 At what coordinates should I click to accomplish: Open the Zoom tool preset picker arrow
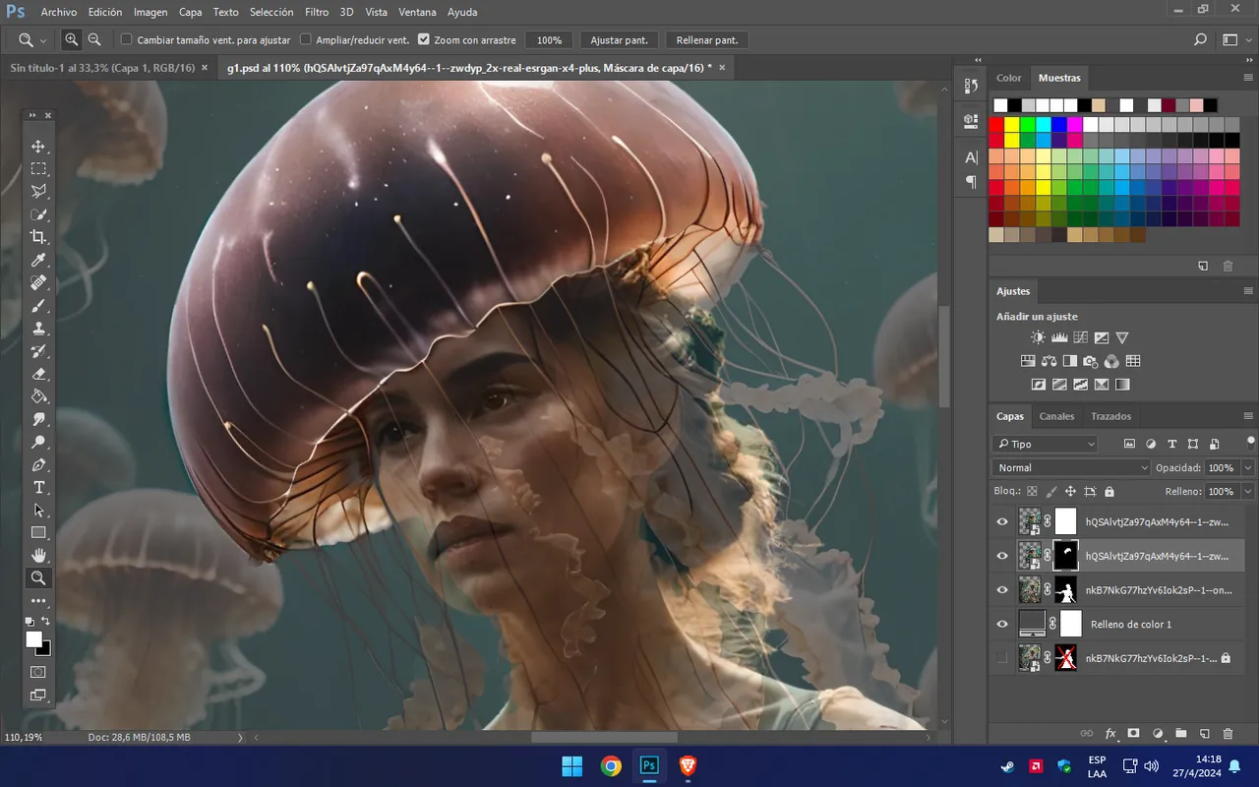coord(43,40)
